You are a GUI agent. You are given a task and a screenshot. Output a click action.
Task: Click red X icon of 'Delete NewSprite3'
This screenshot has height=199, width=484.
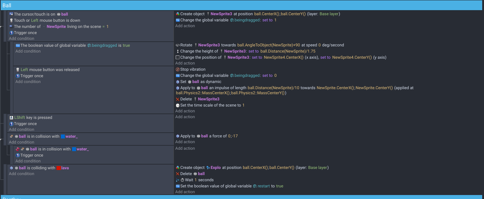point(178,99)
